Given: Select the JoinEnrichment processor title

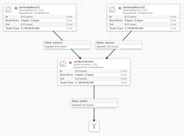Looking at the screenshot, I should coord(83,62).
